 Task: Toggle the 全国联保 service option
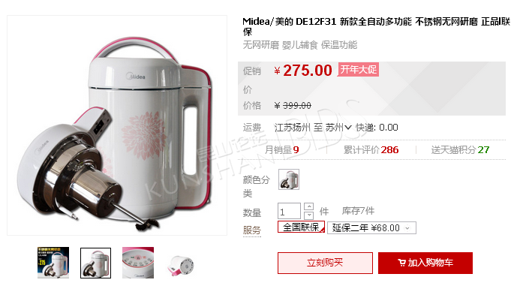(301, 227)
